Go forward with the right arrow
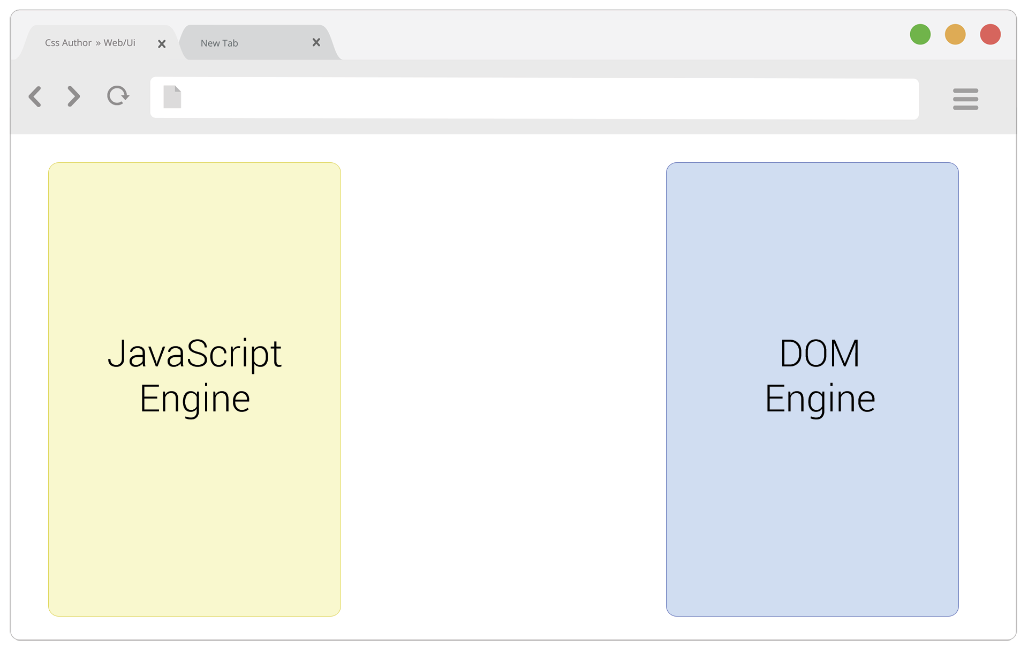 (x=74, y=96)
